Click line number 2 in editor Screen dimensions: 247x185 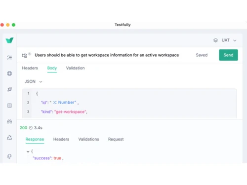28,103
